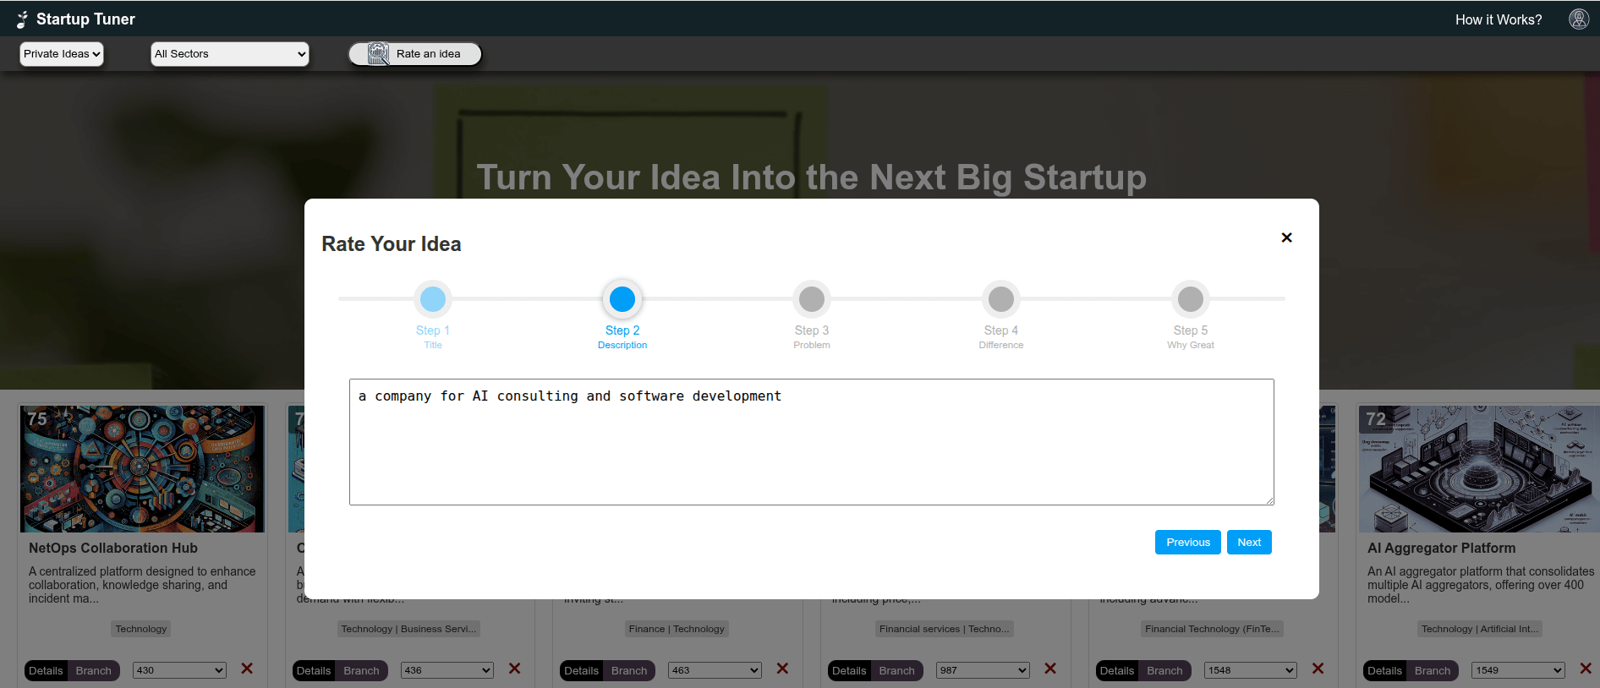The image size is (1600, 688).
Task: Open the user profile avatar icon
Action: 1578,19
